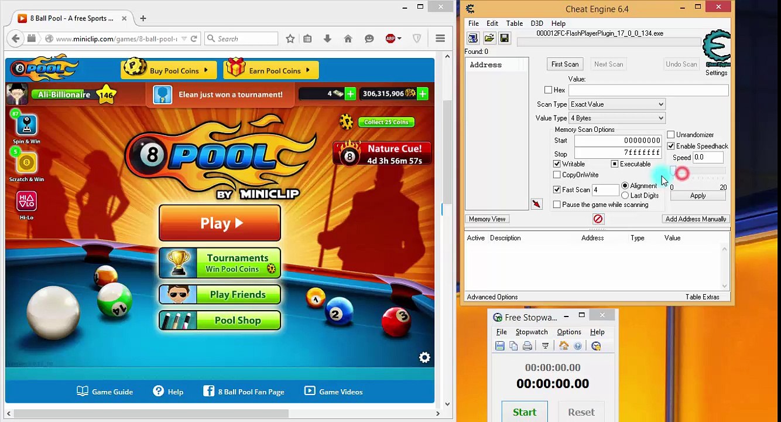
Task: Click Firefox downloads arrow icon
Action: click(x=327, y=39)
